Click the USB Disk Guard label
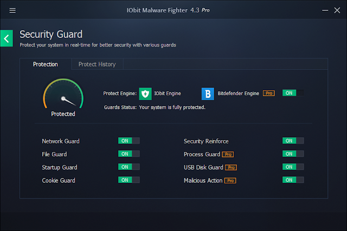Viewport: 347px width, 231px height. pyautogui.click(x=203, y=167)
